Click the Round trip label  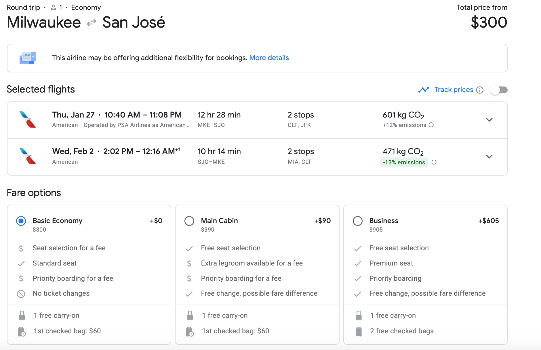click(24, 7)
